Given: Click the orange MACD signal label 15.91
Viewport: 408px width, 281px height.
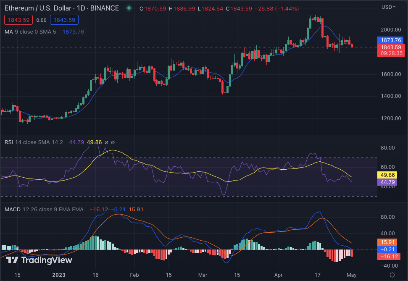Looking at the screenshot, I should point(387,242).
